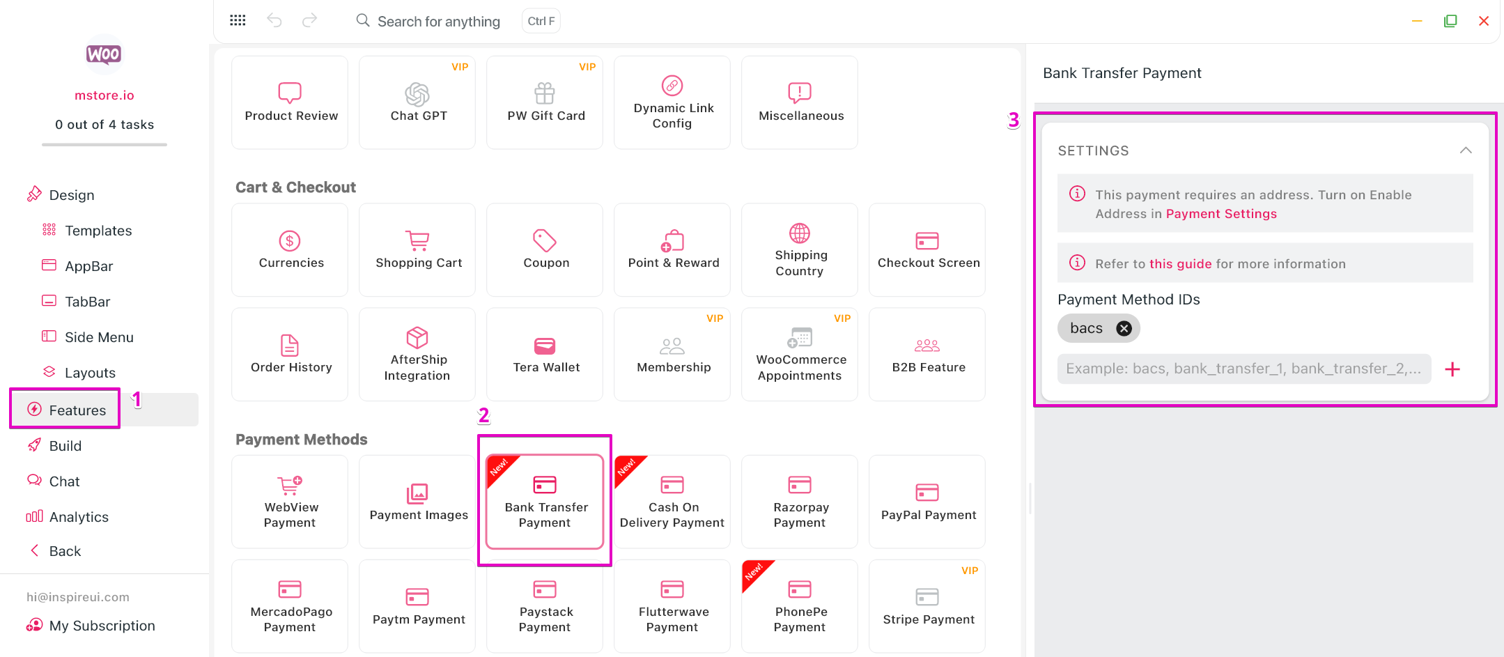Open the Chat GPT feature card
1504x657 pixels.
tap(417, 102)
